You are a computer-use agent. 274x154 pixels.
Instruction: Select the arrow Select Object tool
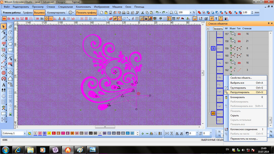click(x=3, y=26)
